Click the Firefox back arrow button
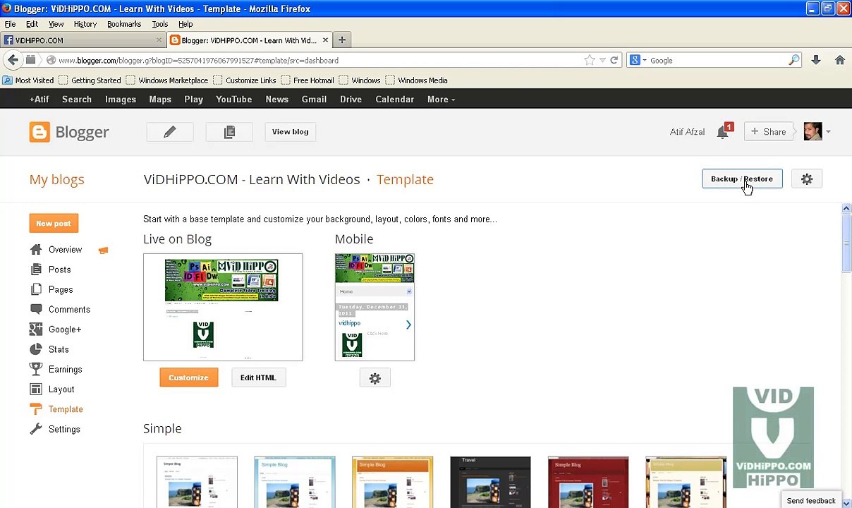Screen dimensions: 852x508 (13, 61)
